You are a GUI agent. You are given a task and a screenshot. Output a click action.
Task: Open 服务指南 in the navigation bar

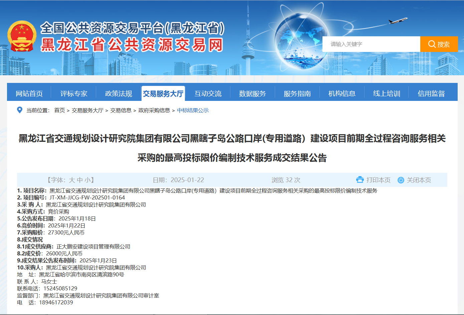(x=297, y=94)
